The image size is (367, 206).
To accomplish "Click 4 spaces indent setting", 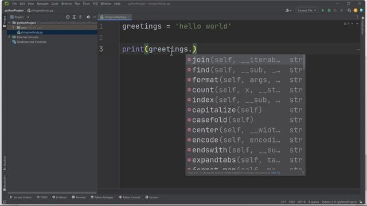I will 314,202.
